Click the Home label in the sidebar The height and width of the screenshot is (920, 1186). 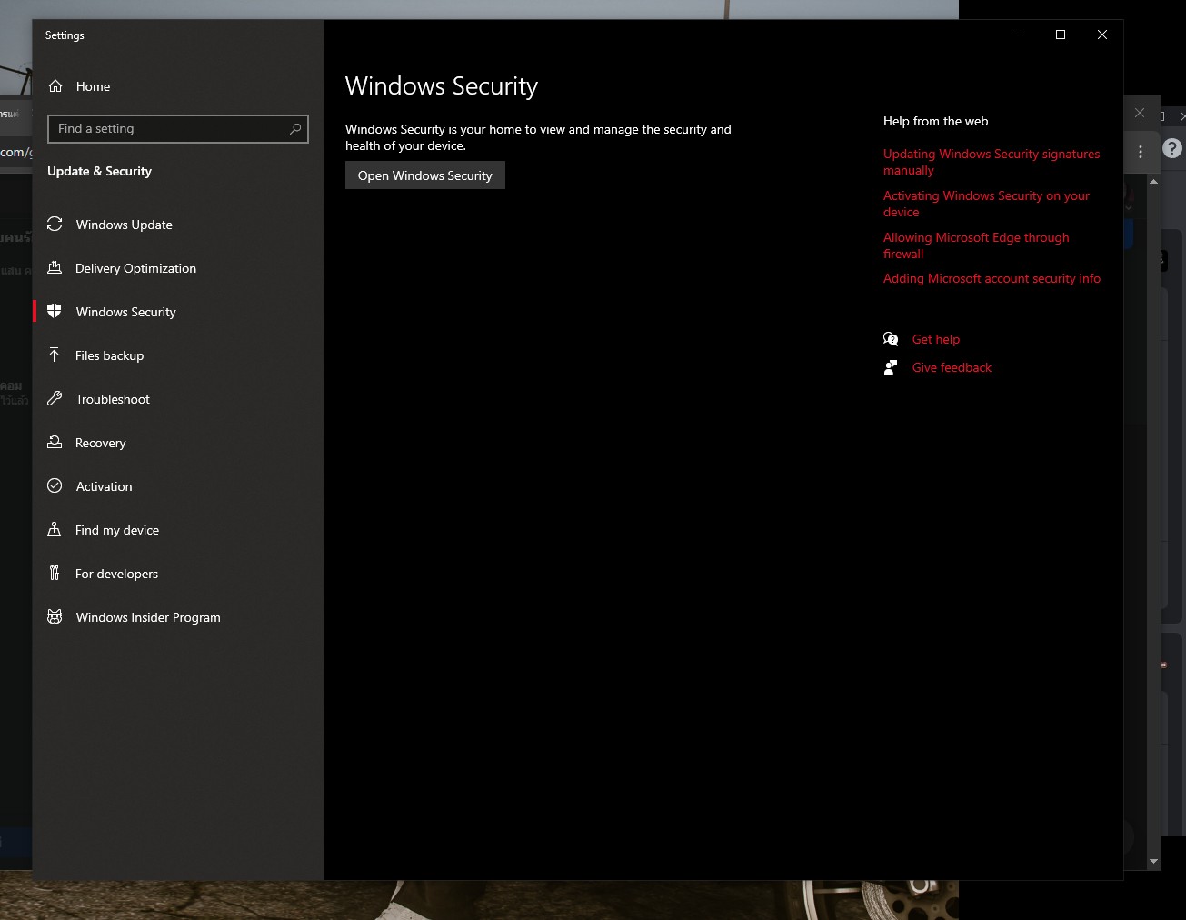pos(93,86)
